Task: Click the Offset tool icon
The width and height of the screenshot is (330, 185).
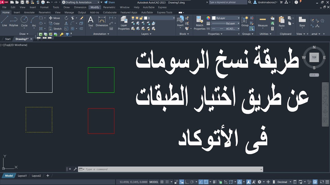Action: pyautogui.click(x=81, y=29)
